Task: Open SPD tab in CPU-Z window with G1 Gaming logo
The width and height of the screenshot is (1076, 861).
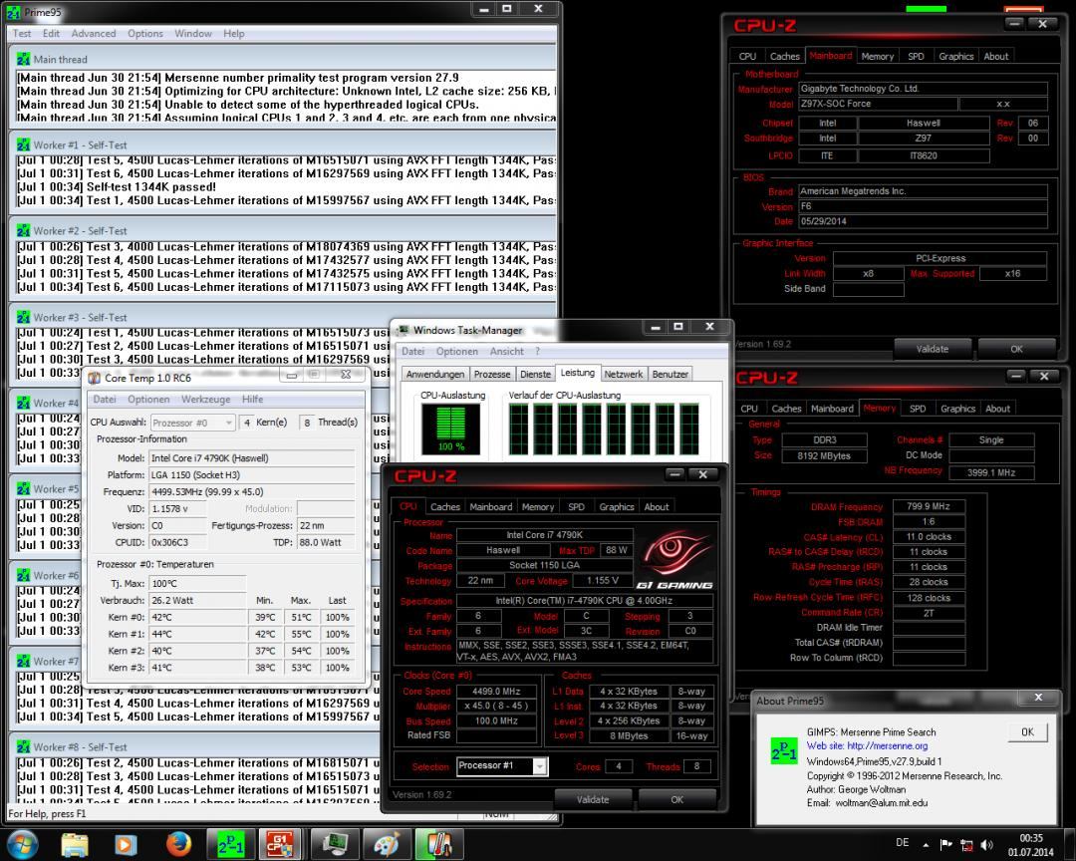Action: coord(576,506)
